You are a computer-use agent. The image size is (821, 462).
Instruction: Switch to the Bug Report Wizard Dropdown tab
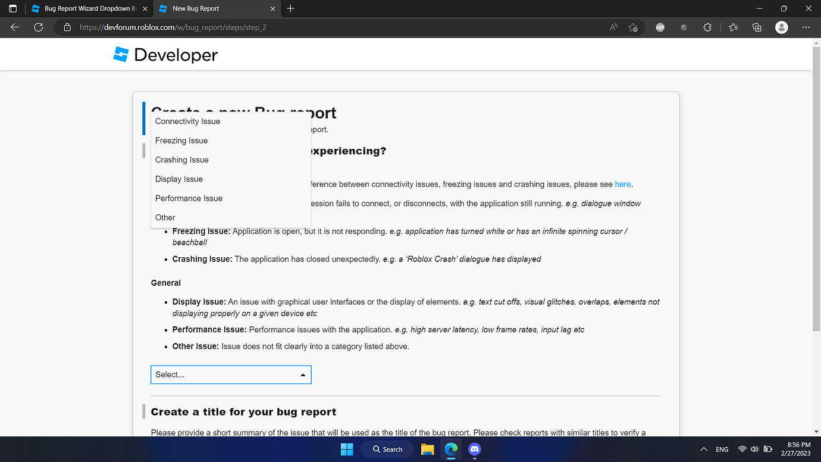tap(83, 8)
